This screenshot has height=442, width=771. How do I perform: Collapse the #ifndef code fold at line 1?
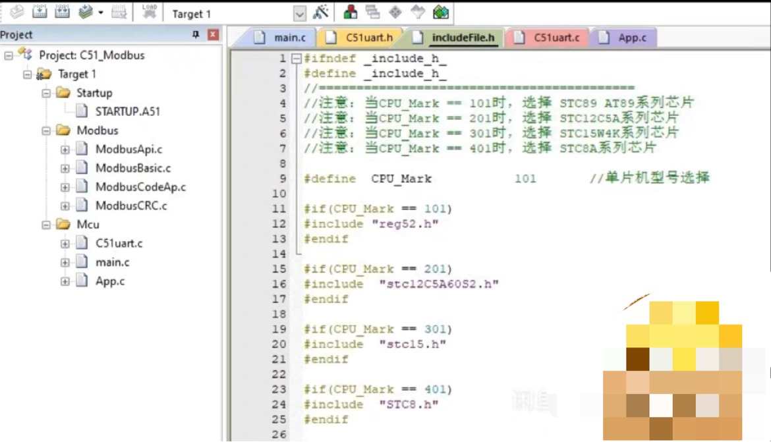point(296,59)
